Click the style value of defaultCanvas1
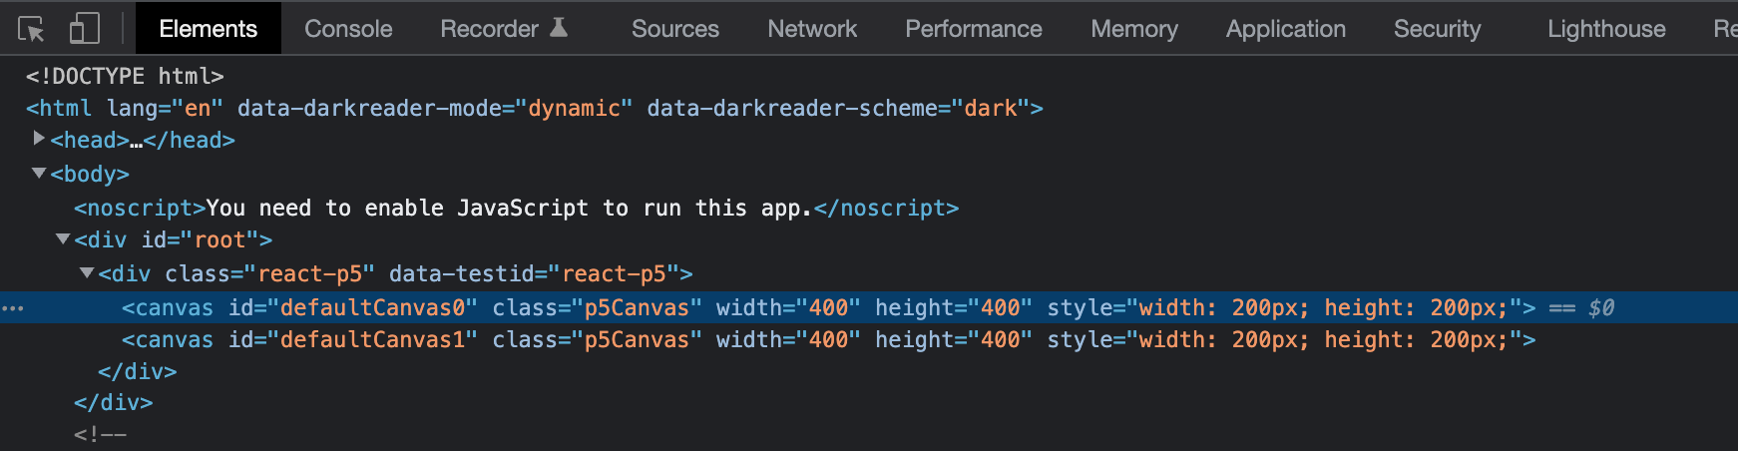Viewport: 1738px width, 451px height. [x=1324, y=339]
